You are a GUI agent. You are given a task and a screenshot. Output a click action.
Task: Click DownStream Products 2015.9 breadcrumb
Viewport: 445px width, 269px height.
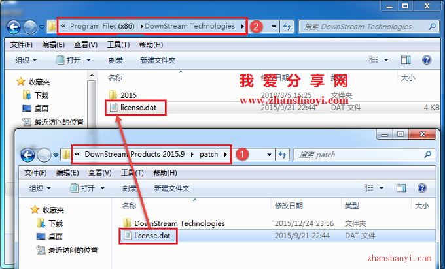point(135,154)
